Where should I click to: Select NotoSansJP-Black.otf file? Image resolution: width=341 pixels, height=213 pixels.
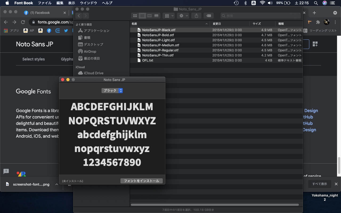point(216,30)
